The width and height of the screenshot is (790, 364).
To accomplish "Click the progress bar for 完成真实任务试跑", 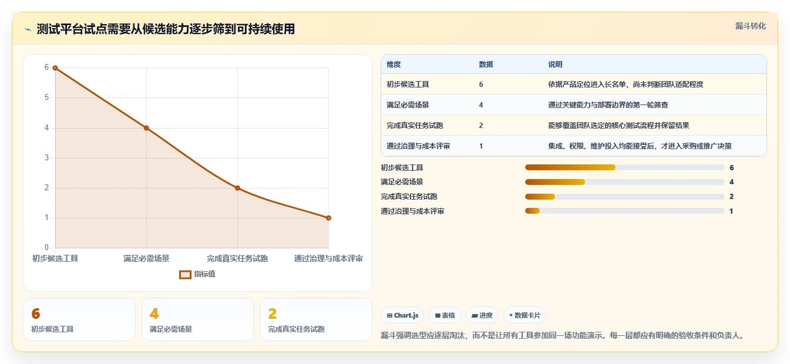I will 624,197.
